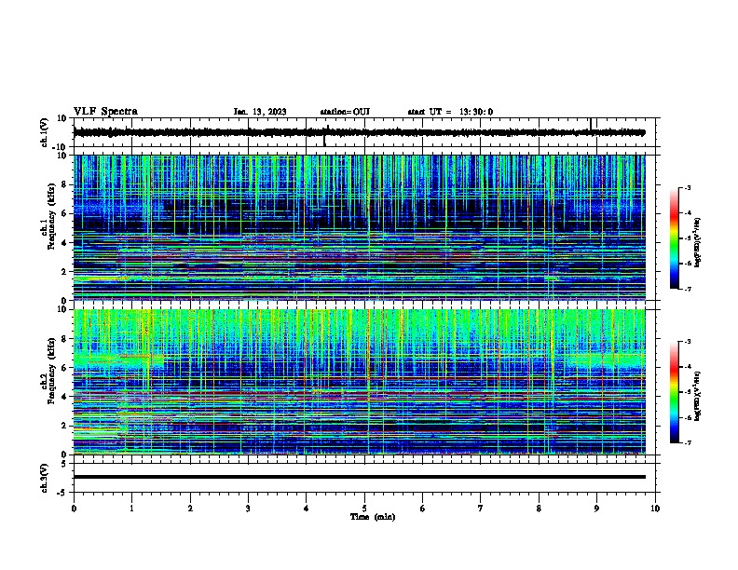
Task: Click the ch.1 spectrogram color bar
Action: pos(675,238)
